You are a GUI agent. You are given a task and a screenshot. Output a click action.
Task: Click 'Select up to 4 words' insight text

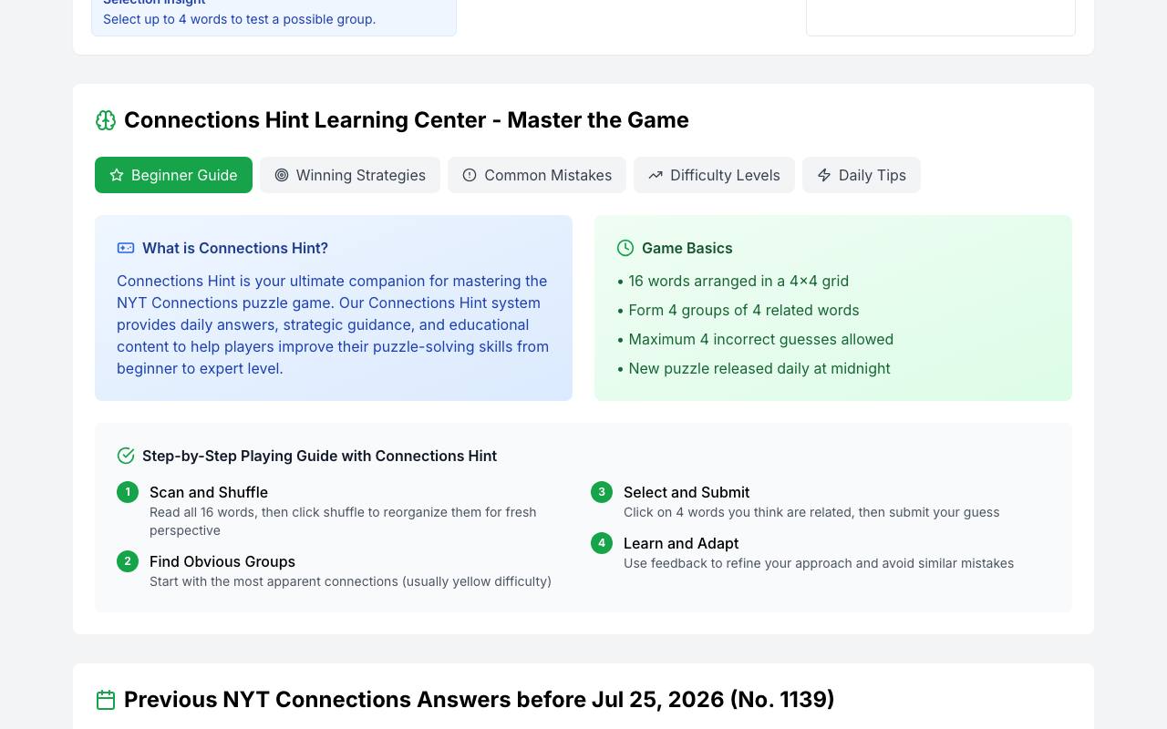tap(239, 19)
